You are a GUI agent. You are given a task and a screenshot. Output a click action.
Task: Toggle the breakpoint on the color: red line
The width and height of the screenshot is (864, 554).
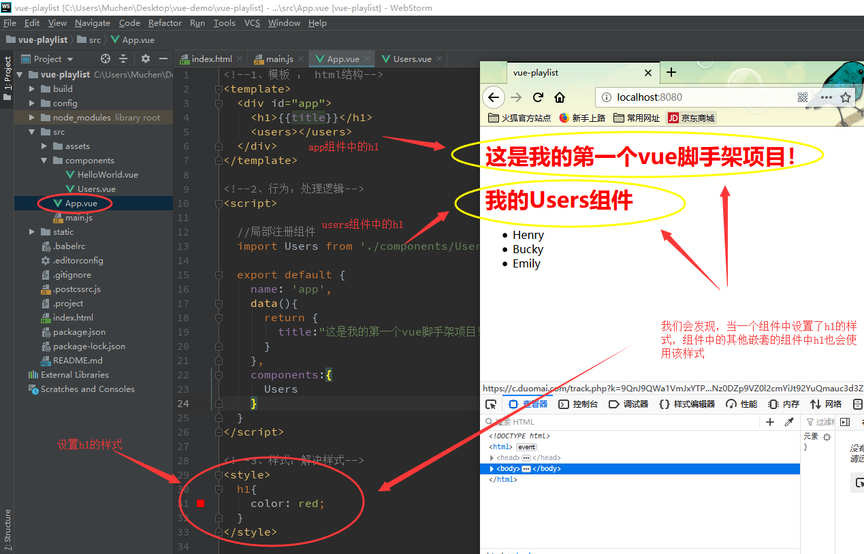click(x=201, y=504)
